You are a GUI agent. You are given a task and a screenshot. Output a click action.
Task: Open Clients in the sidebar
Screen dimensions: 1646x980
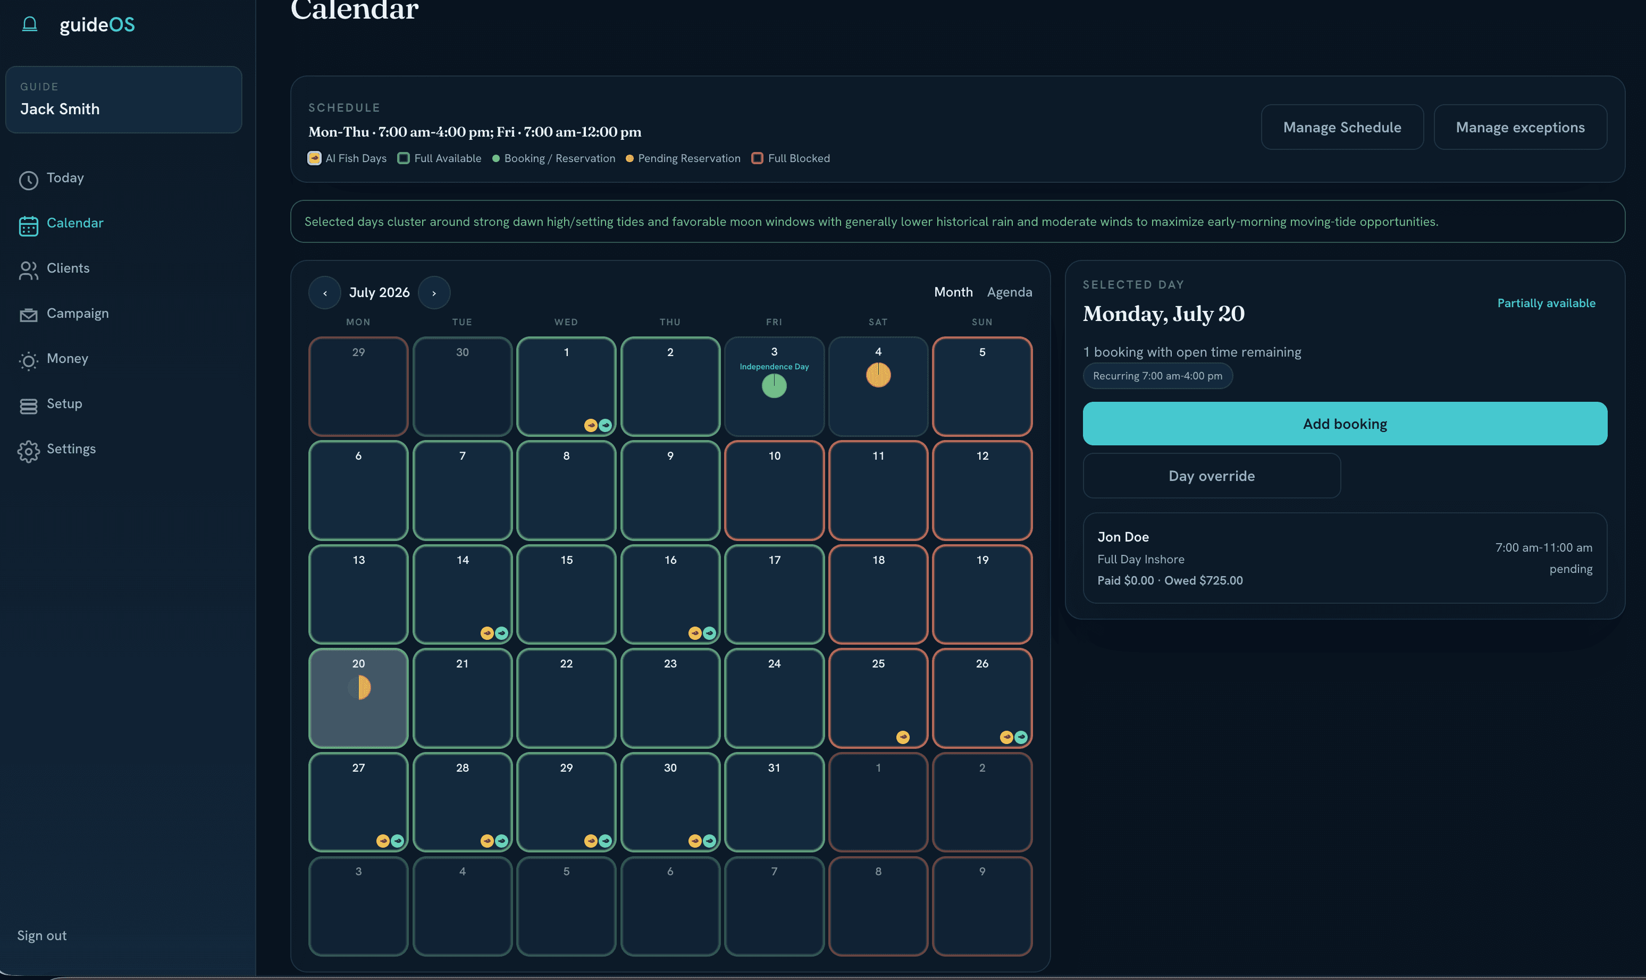click(68, 269)
